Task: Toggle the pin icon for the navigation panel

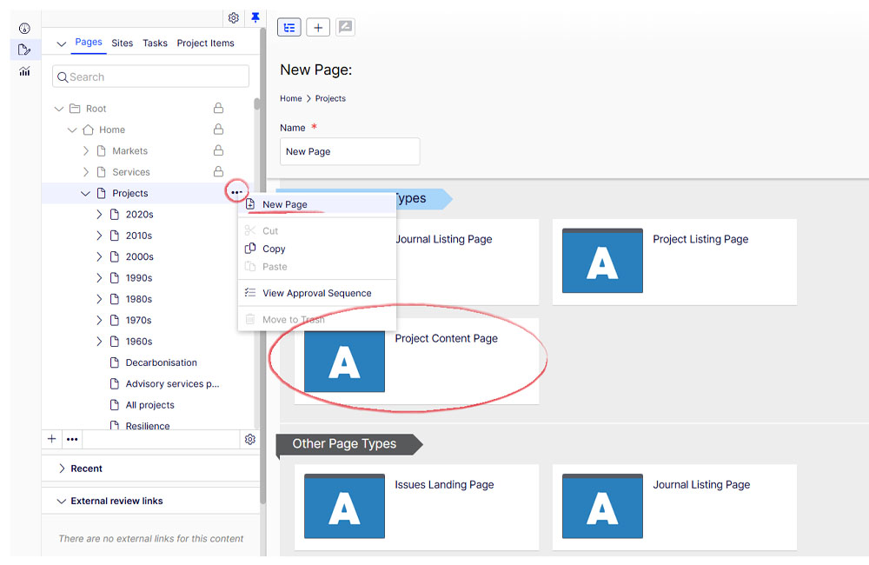Action: click(255, 17)
